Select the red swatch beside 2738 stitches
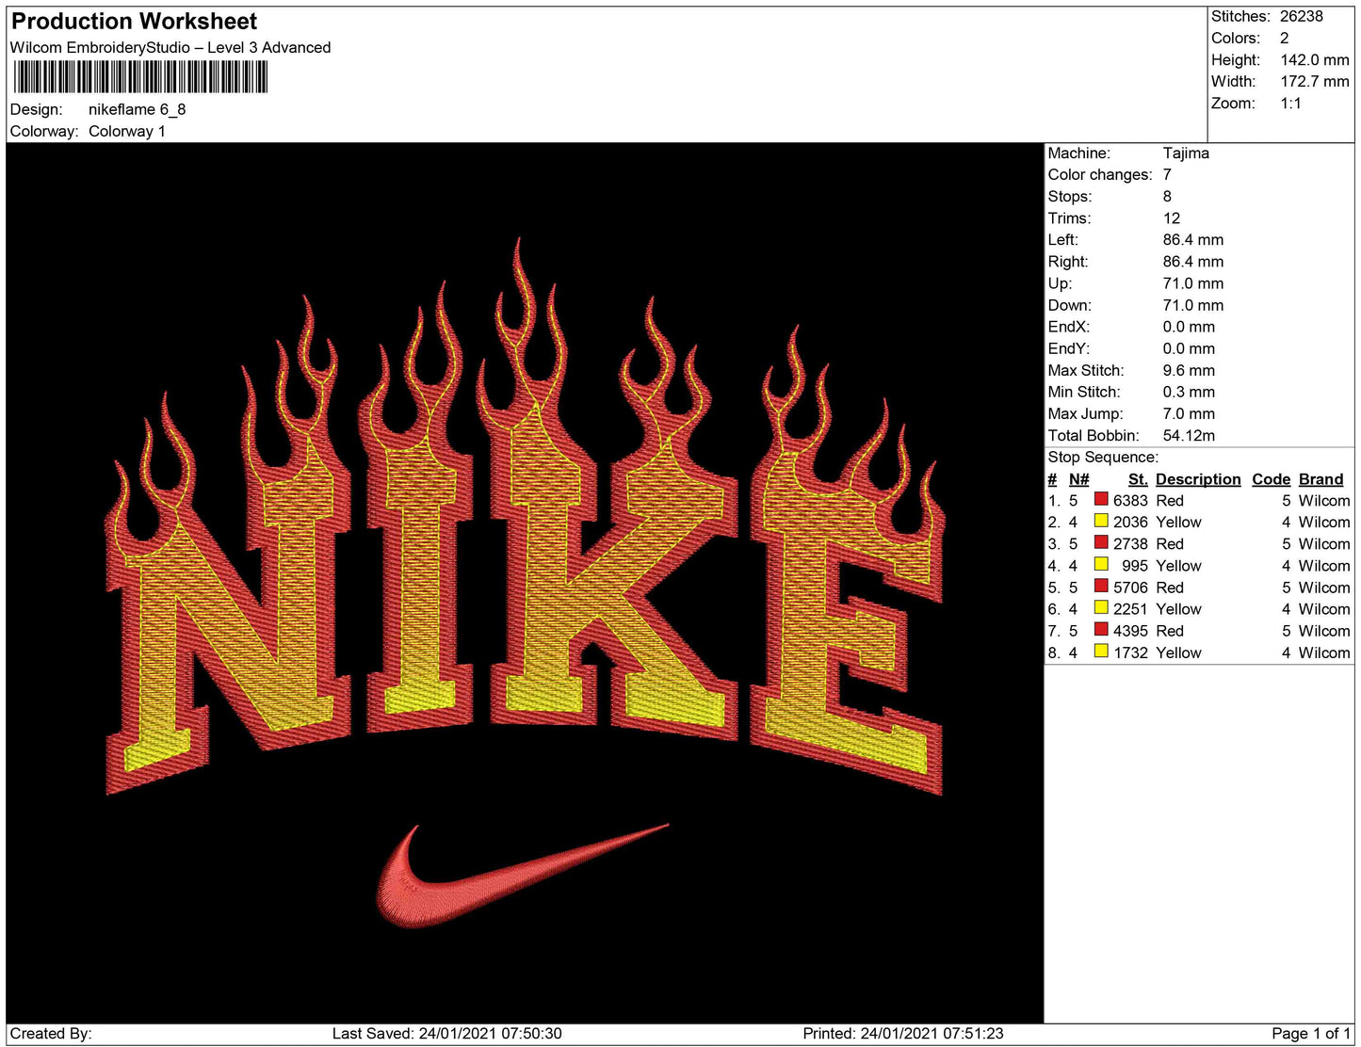Screen dimensions: 1361x1047 [1100, 542]
